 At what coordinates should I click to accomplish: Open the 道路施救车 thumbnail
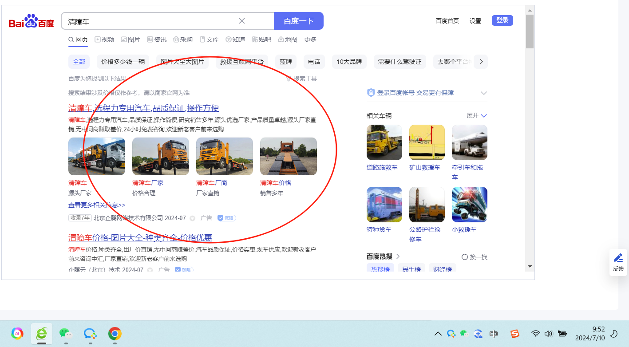(384, 142)
